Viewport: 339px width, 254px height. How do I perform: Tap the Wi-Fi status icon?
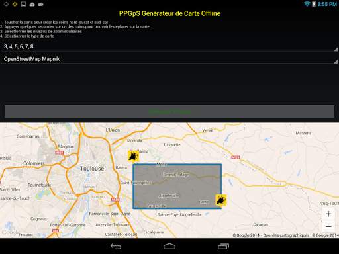[307, 4]
